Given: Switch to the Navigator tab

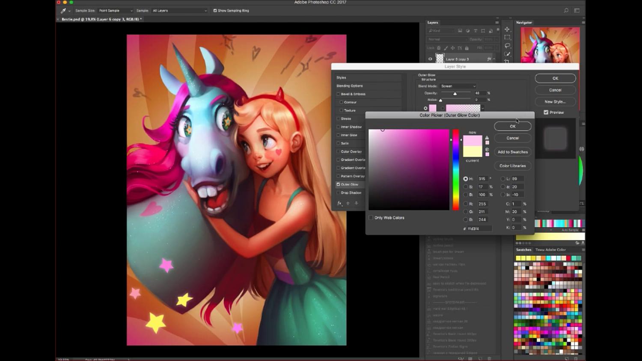Looking at the screenshot, I should [x=524, y=23].
